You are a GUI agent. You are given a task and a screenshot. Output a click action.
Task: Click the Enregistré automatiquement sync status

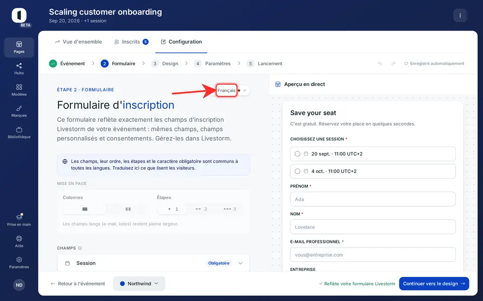(434, 64)
